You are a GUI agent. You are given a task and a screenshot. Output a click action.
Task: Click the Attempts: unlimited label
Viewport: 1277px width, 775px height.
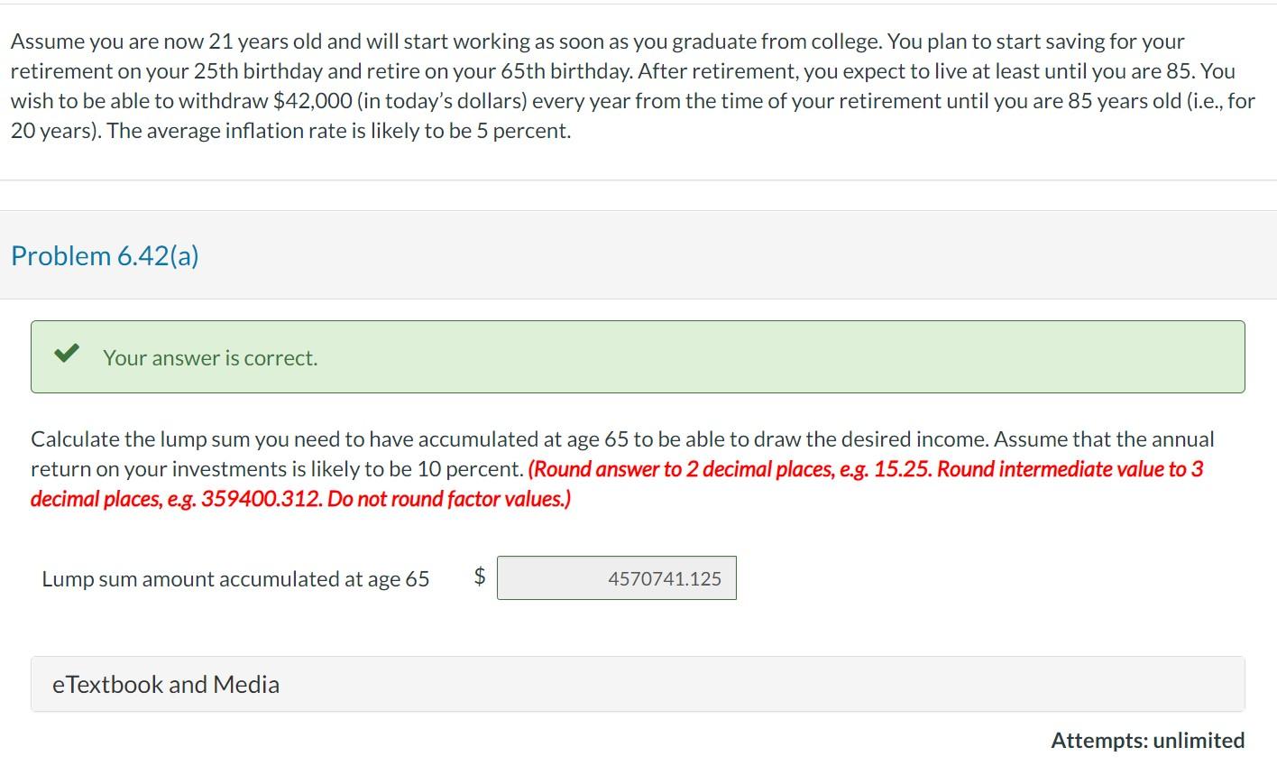[x=1148, y=740]
